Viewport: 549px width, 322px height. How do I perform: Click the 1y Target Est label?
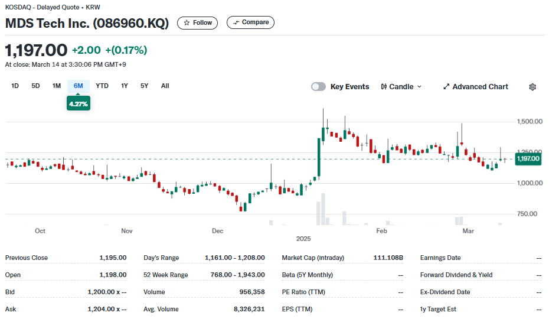tap(438, 309)
